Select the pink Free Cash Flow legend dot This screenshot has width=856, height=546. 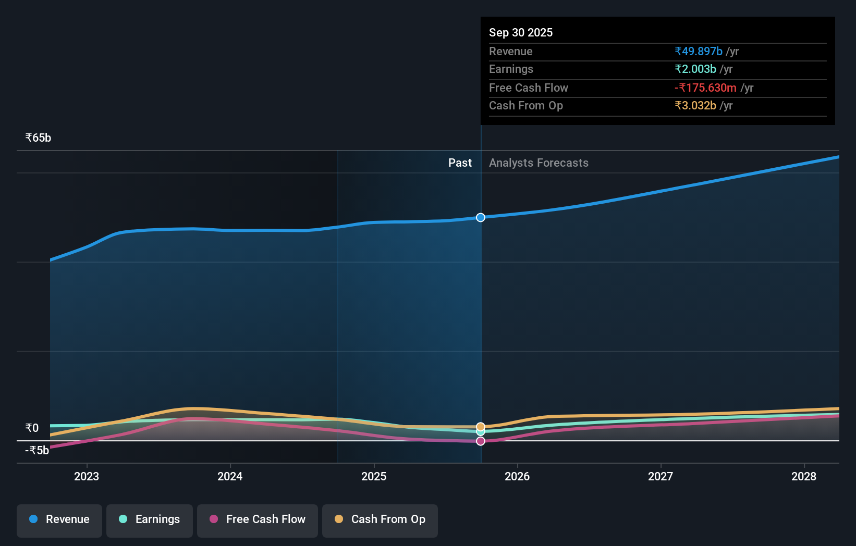pyautogui.click(x=214, y=519)
